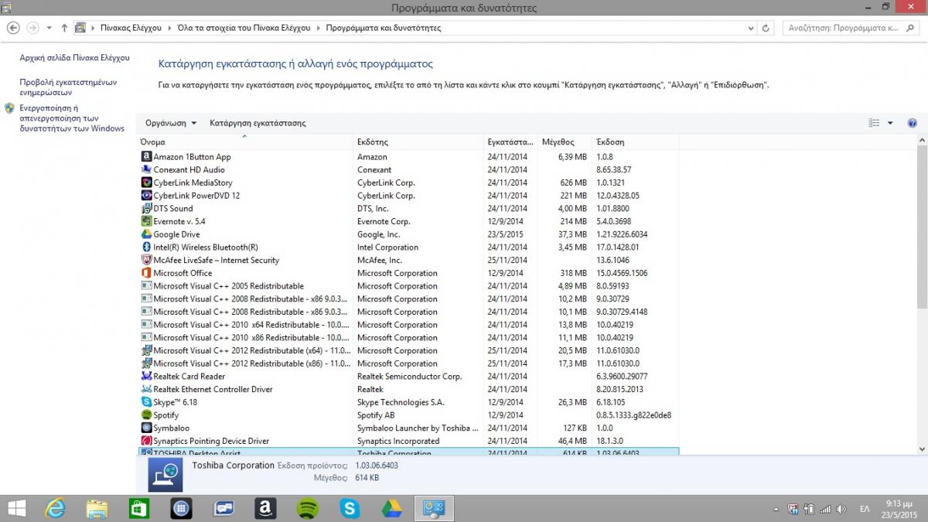This screenshot has width=928, height=522.
Task: Go up one level with up arrow
Action: pyautogui.click(x=64, y=28)
